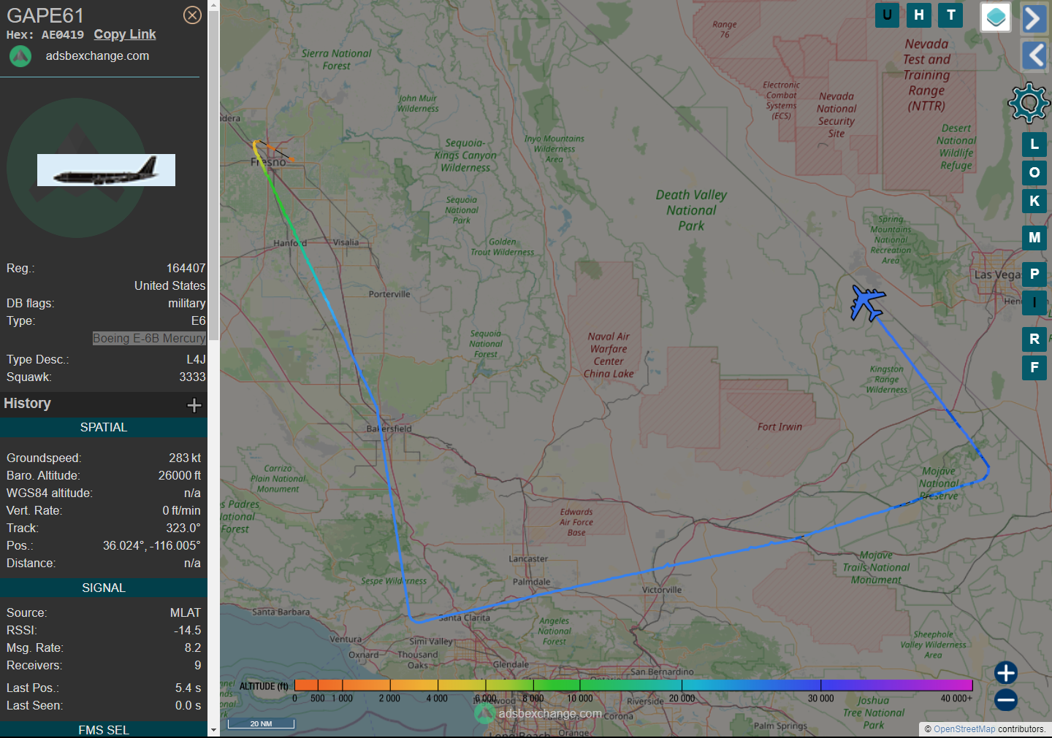The width and height of the screenshot is (1052, 738).
Task: Click the sidebar scrollbar up arrow
Action: tap(213, 5)
